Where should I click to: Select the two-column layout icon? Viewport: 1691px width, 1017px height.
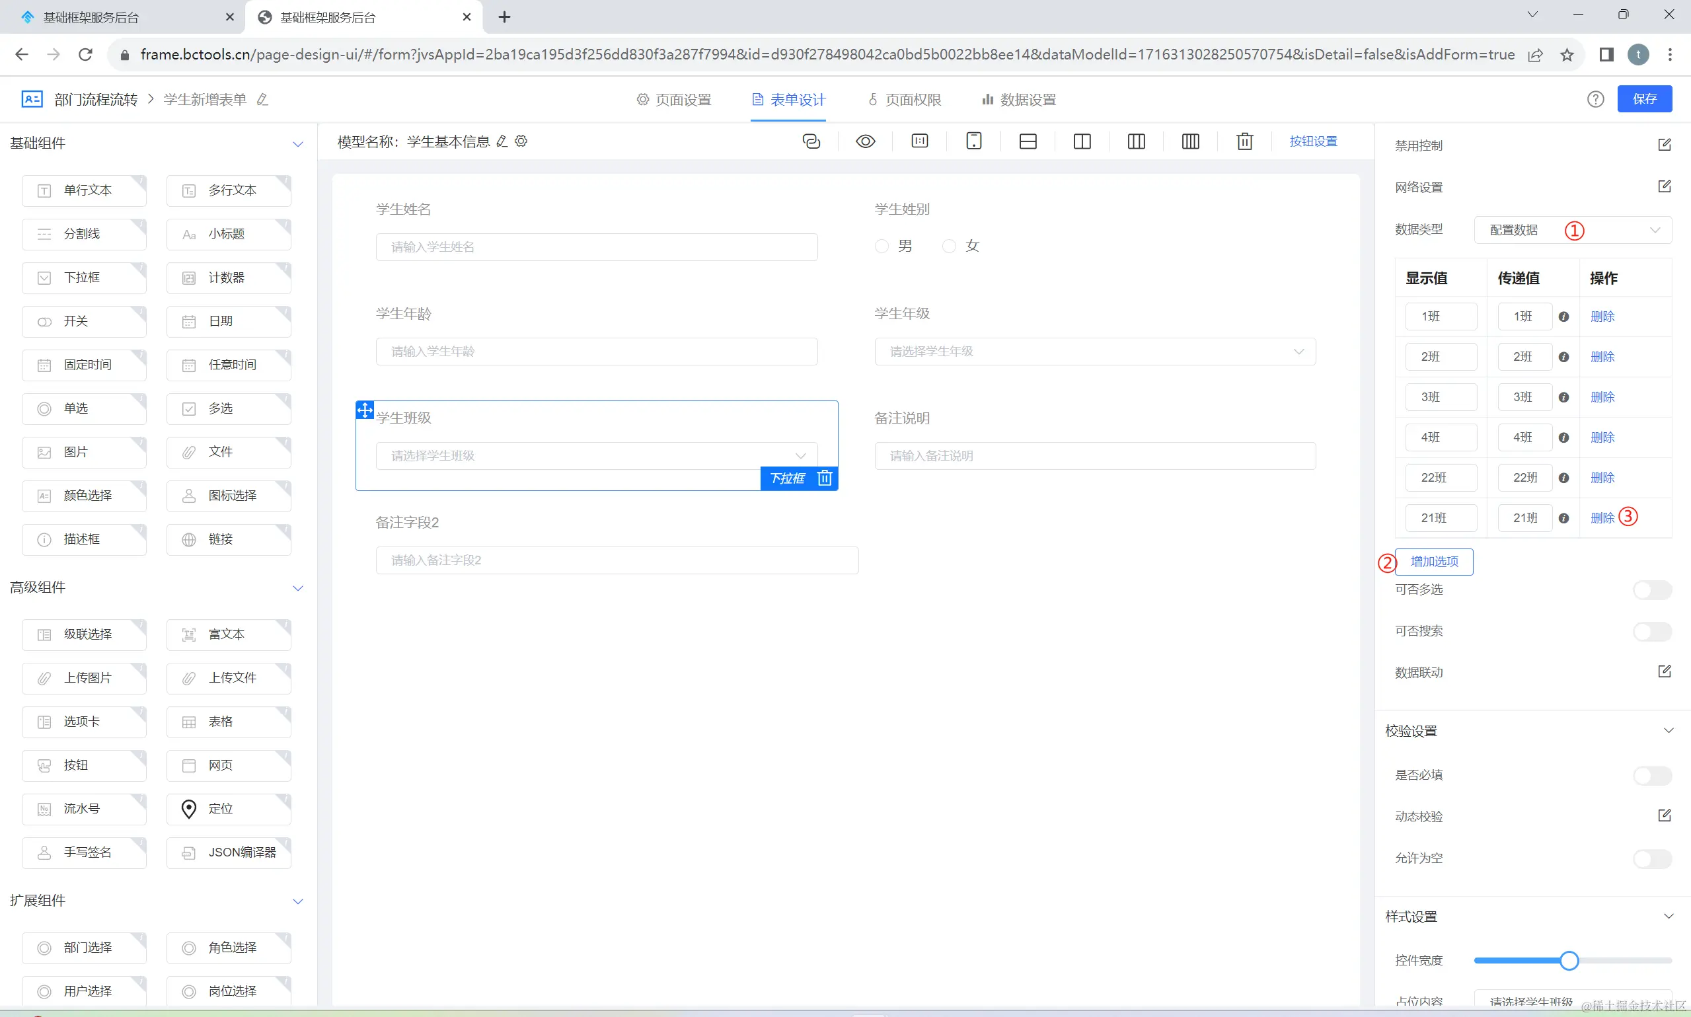(x=1082, y=141)
